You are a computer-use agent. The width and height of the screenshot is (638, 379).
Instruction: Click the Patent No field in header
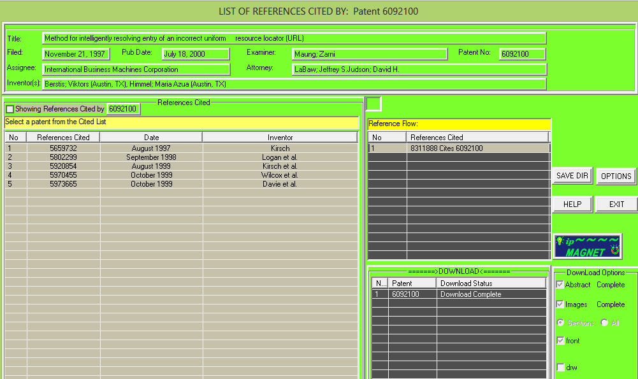pos(523,54)
